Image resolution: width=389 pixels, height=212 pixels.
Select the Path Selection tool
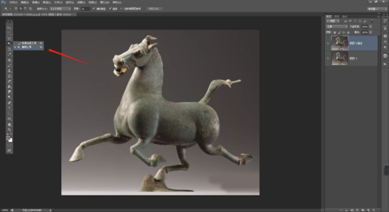point(9,113)
